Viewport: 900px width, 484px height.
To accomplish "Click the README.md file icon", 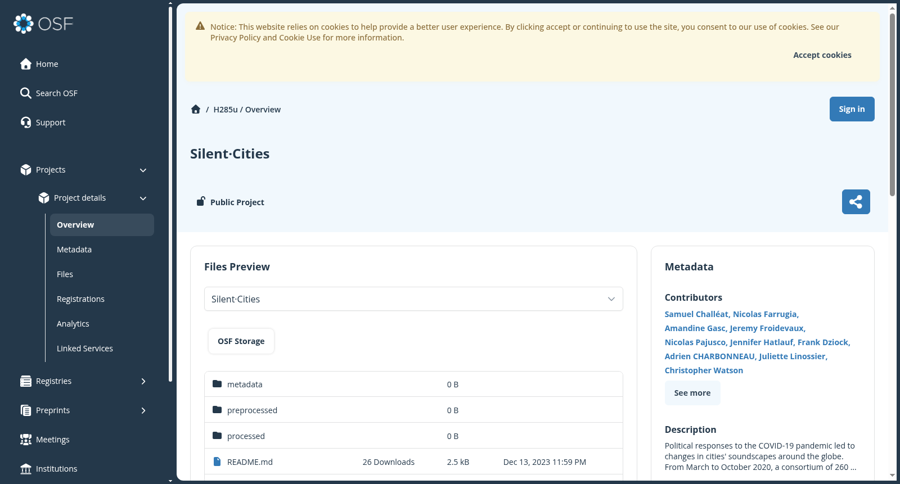I will [217, 462].
